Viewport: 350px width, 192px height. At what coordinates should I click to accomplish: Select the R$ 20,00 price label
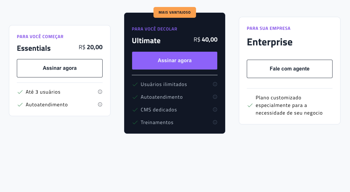tap(91, 47)
